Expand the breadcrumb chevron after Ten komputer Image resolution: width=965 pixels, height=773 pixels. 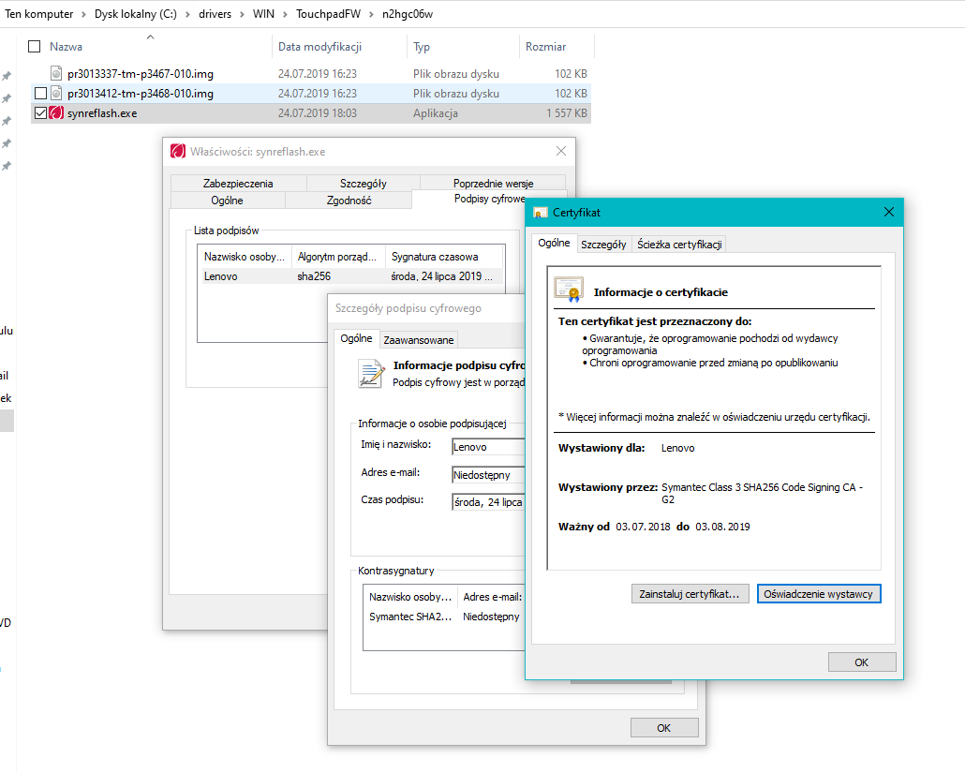(x=83, y=14)
